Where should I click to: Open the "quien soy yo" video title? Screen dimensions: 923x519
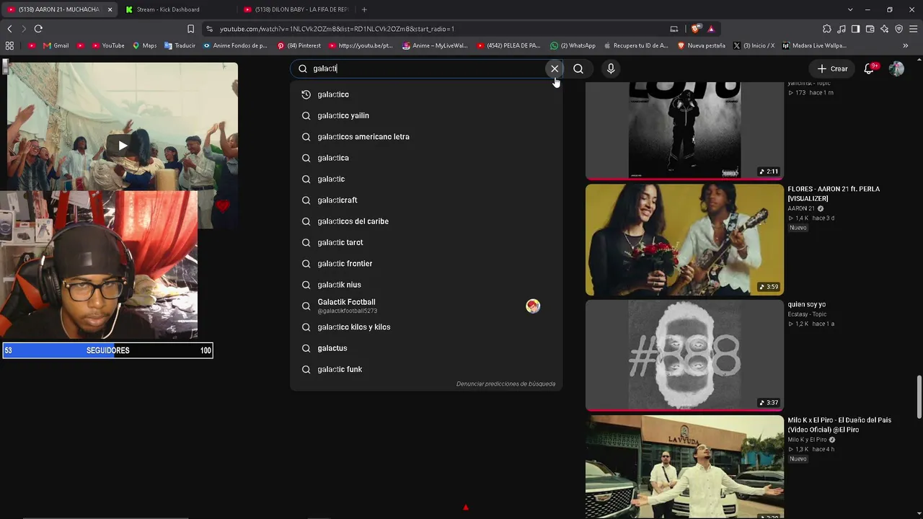tap(807, 304)
